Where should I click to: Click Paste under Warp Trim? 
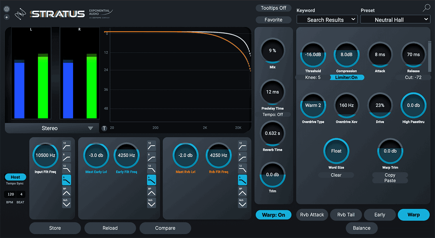click(390, 181)
